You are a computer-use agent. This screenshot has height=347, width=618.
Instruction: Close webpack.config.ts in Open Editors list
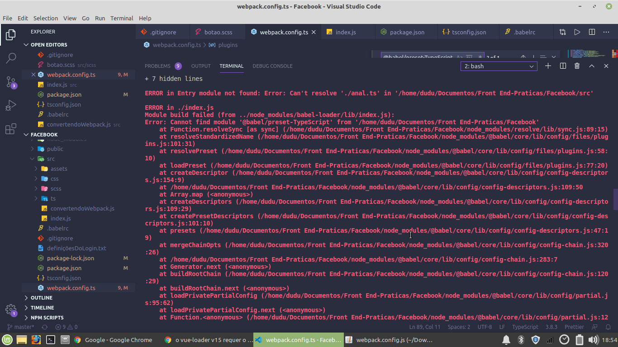coord(33,75)
